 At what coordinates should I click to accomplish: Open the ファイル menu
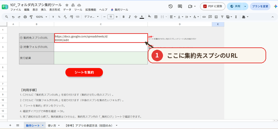pyautogui.click(x=16, y=10)
